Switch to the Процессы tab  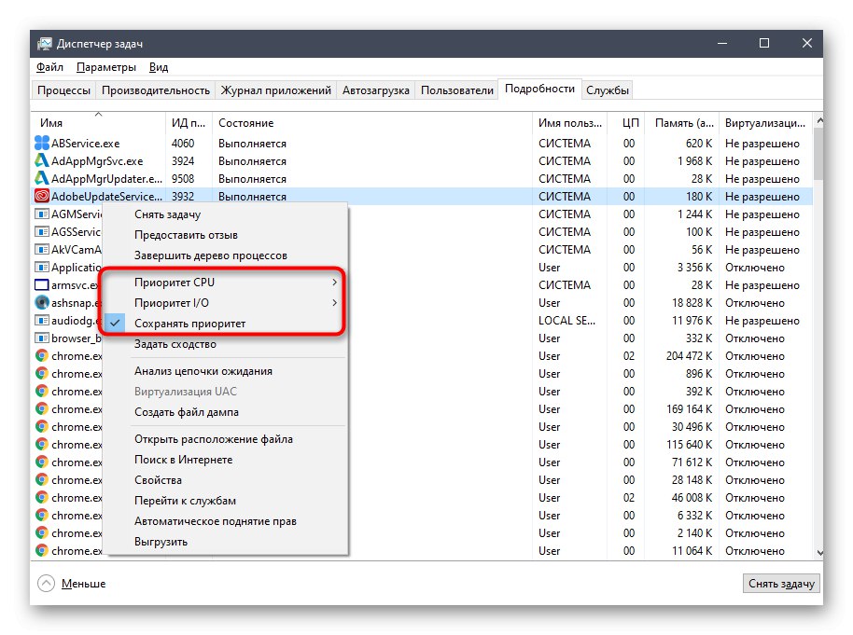pyautogui.click(x=63, y=90)
